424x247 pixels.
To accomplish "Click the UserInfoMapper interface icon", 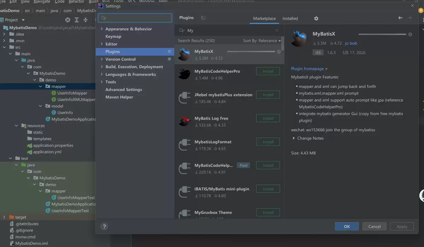I will (54, 93).
